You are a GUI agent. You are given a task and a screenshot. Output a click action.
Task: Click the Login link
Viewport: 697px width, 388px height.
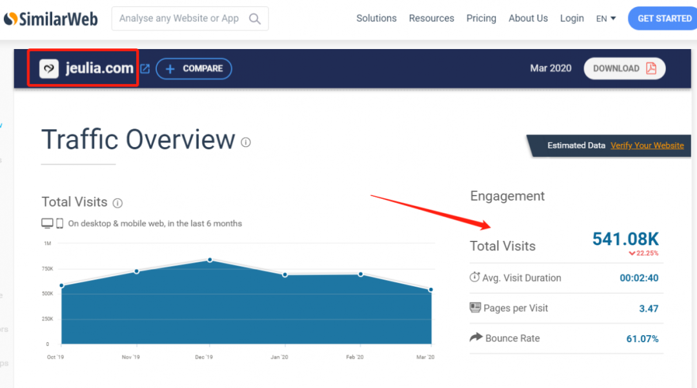pos(572,18)
